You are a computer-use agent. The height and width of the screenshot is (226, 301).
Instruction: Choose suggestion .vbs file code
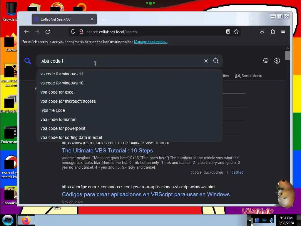click(x=129, y=111)
